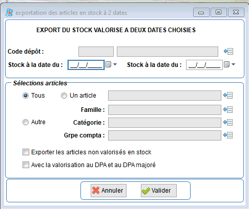
Task: Open the Un article lookup list icon
Action: [228, 95]
